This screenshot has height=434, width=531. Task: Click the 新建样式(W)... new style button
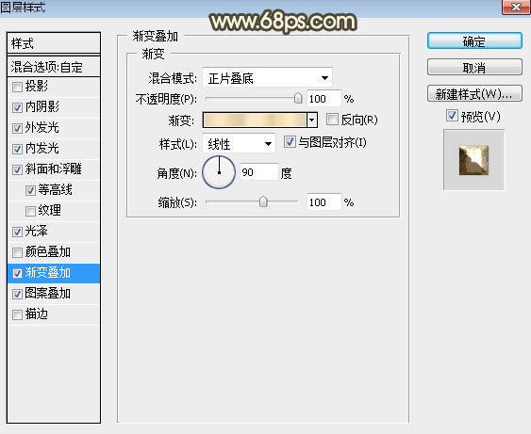coord(474,93)
